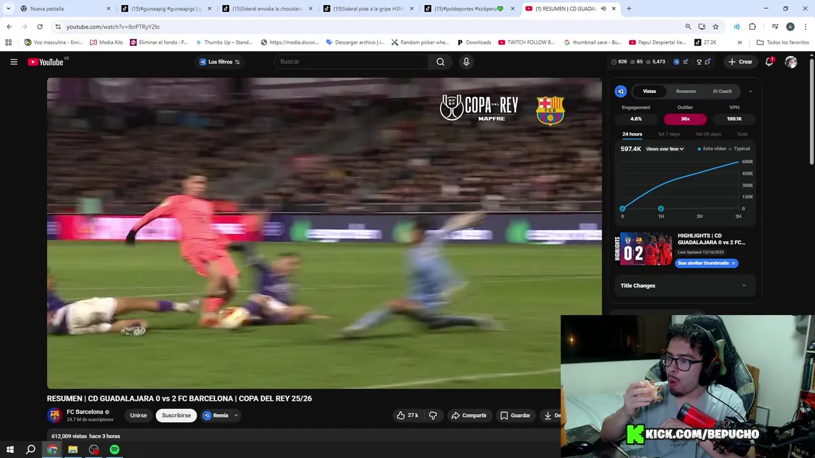The image size is (815, 458).
Task: Click the Guardar button
Action: pyautogui.click(x=515, y=415)
